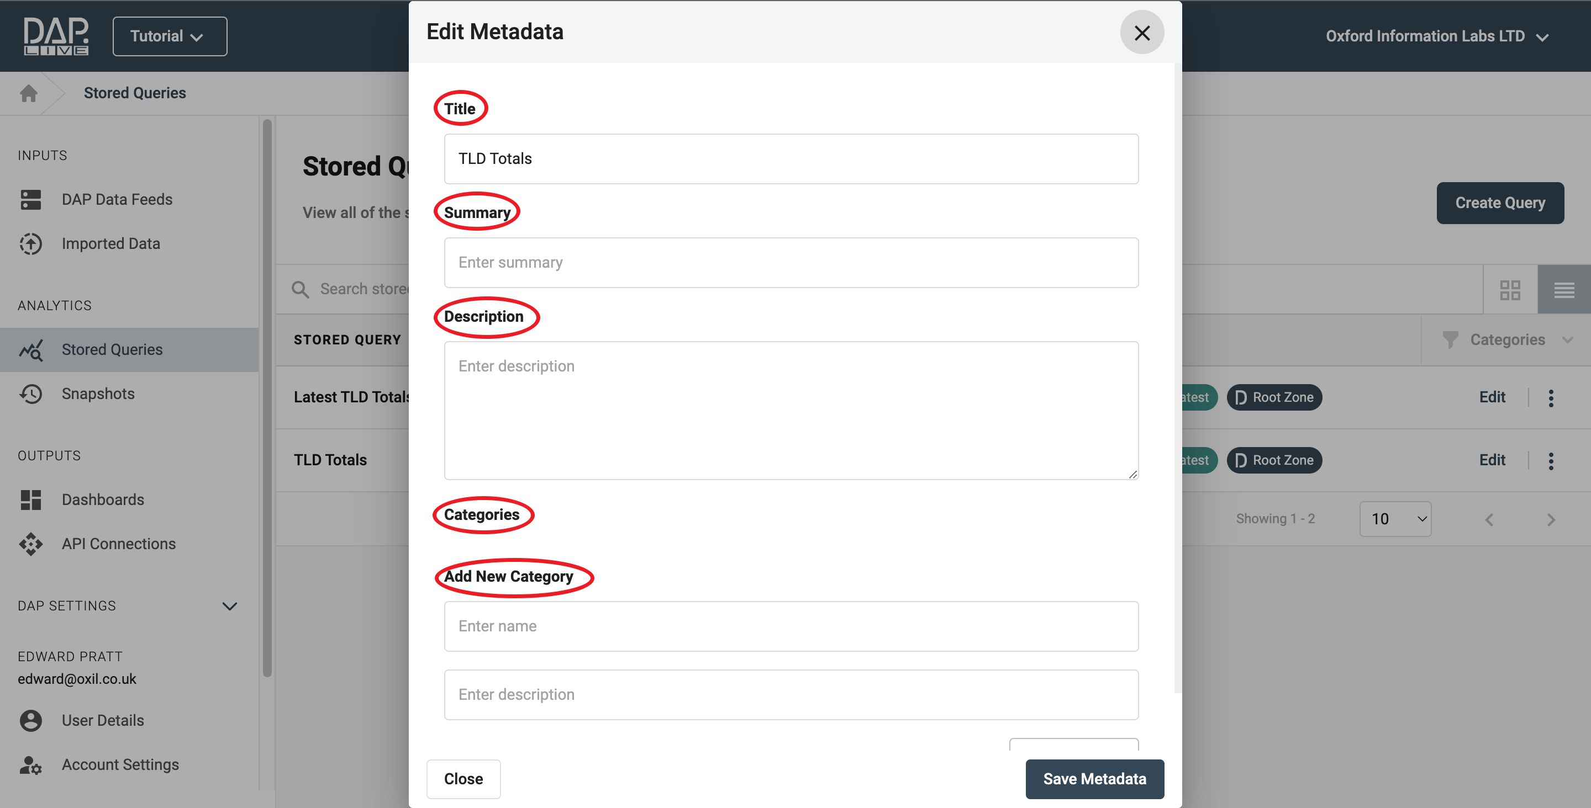Open User Details page
This screenshot has height=808, width=1591.
103,720
